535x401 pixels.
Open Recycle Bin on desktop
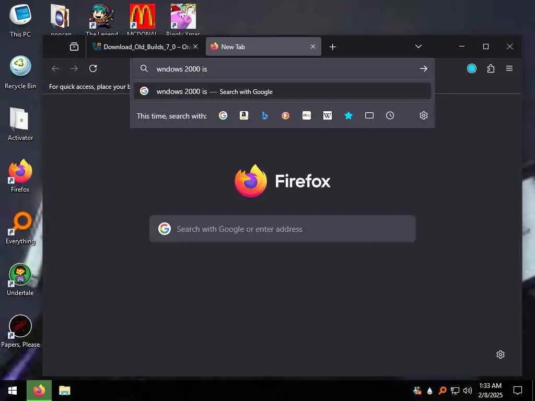click(20, 73)
